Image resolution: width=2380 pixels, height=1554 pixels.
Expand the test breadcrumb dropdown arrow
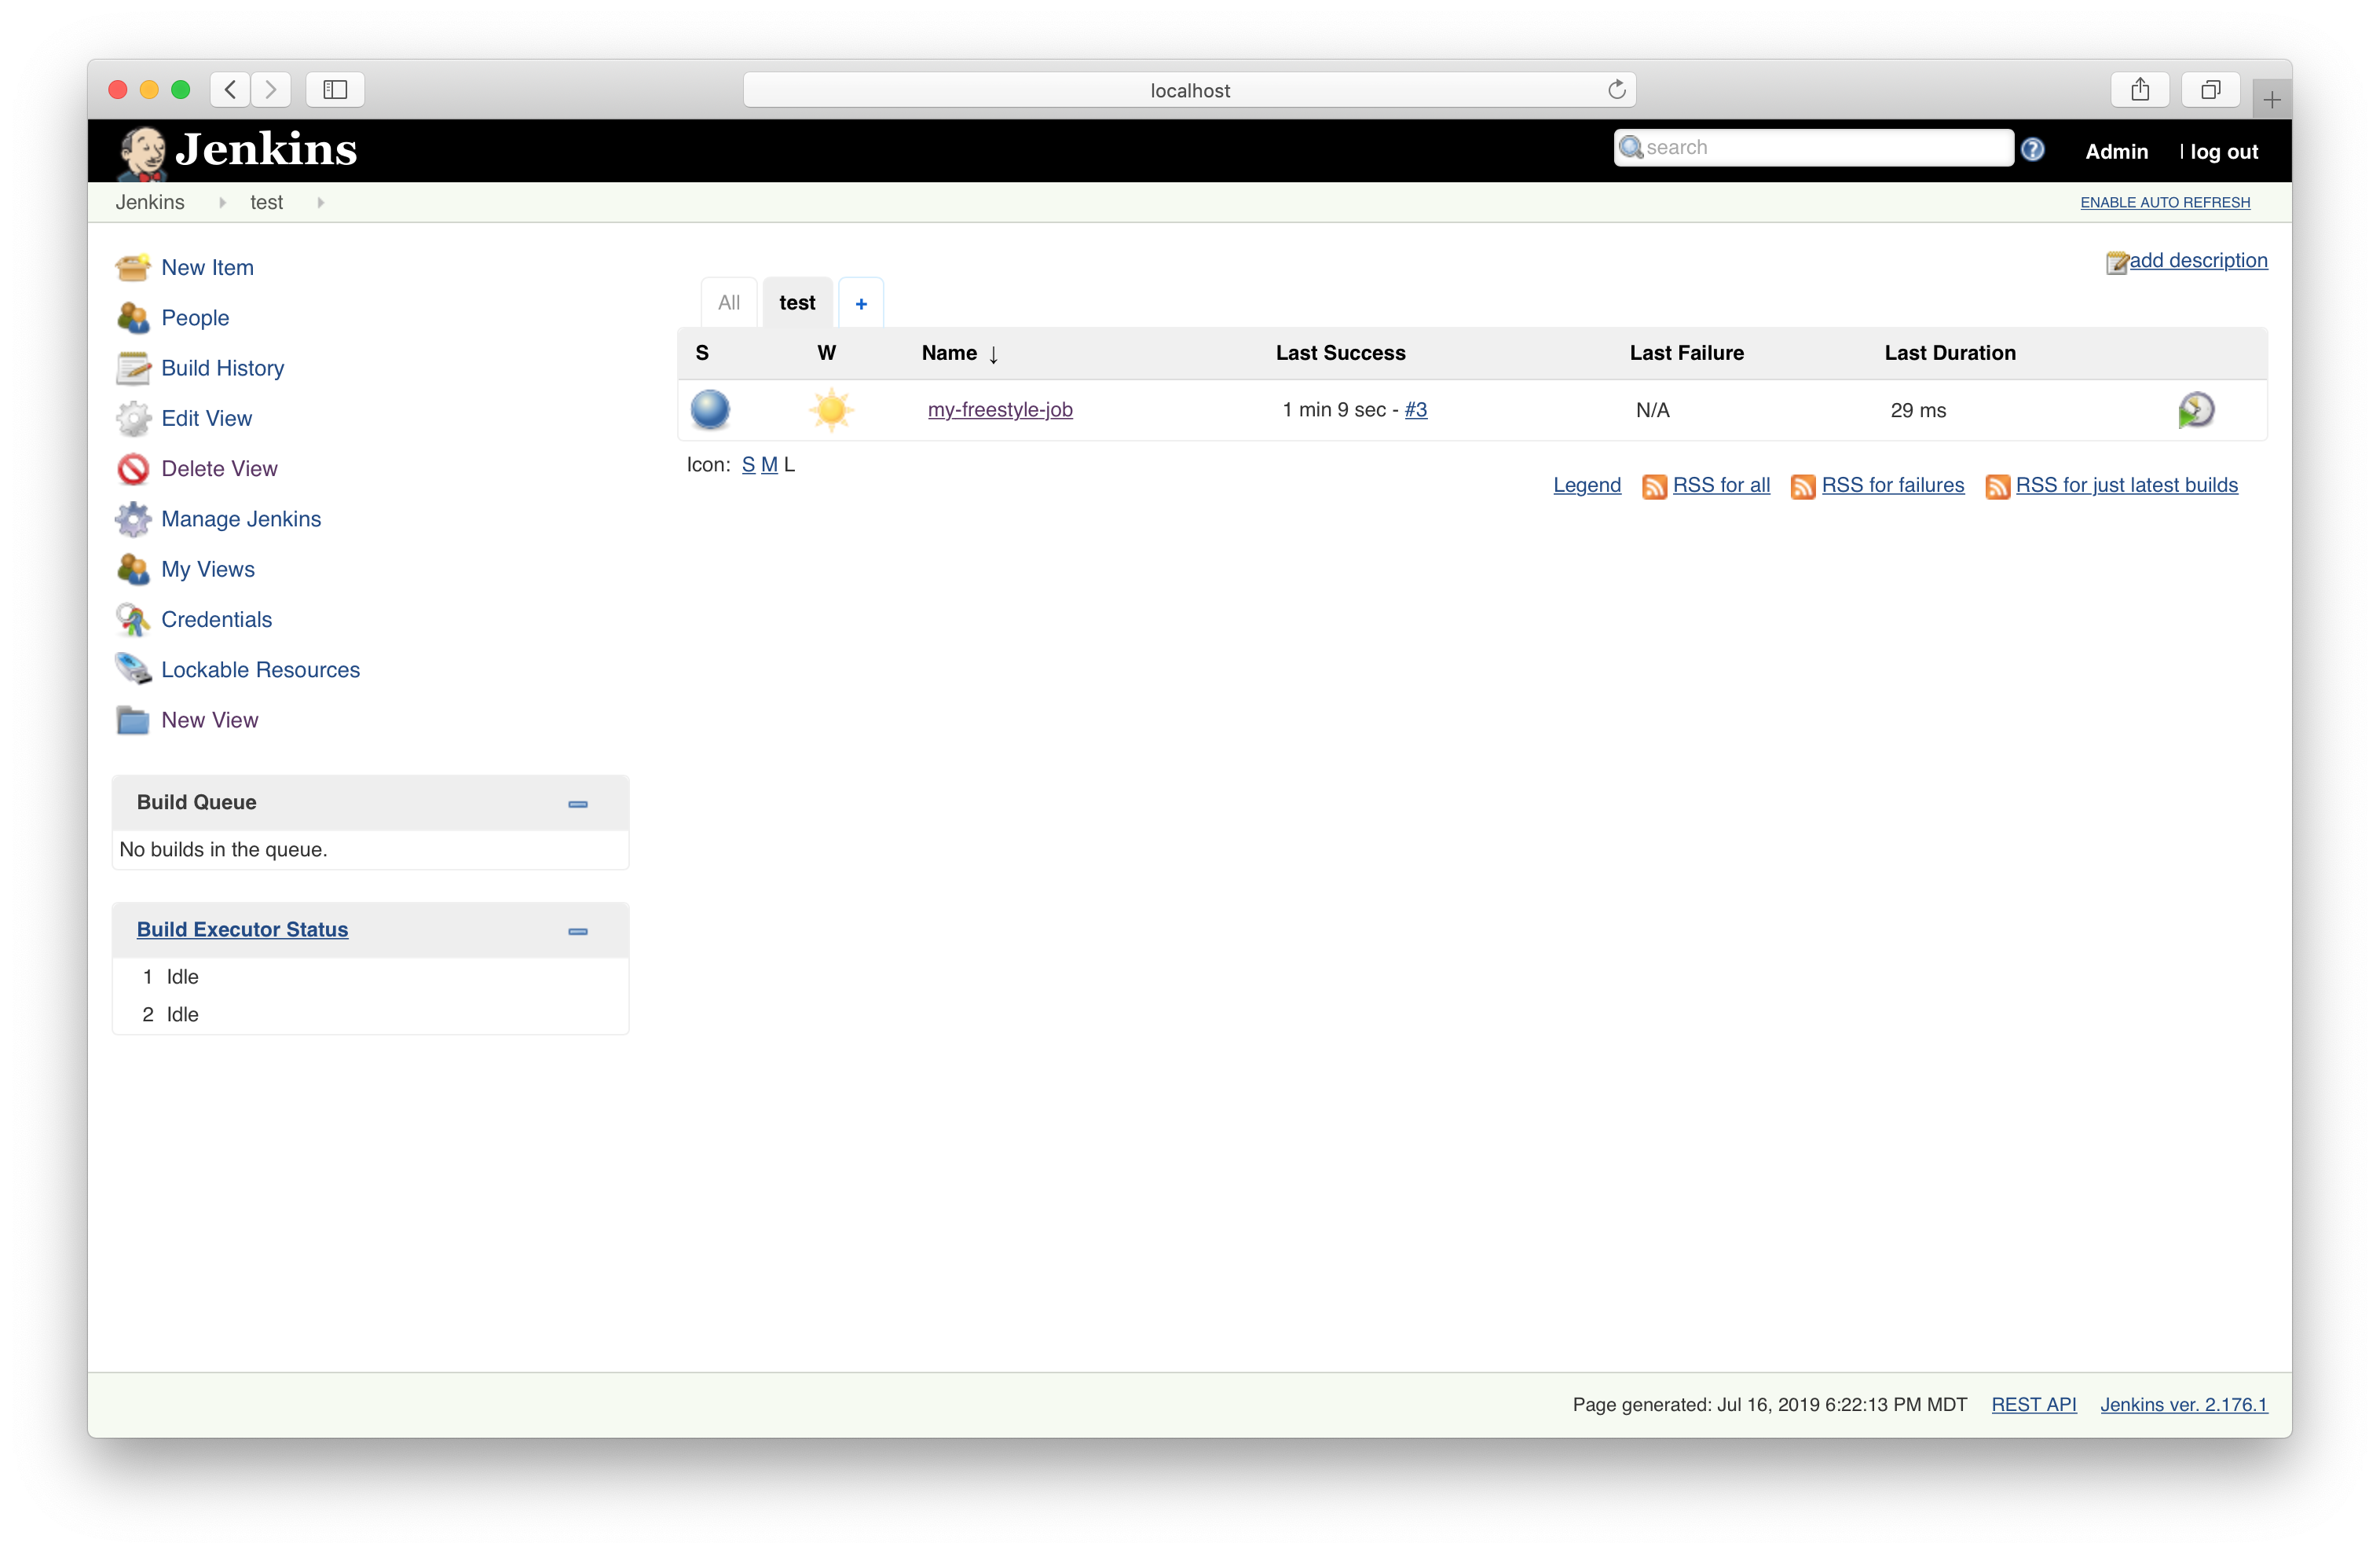click(x=320, y=202)
